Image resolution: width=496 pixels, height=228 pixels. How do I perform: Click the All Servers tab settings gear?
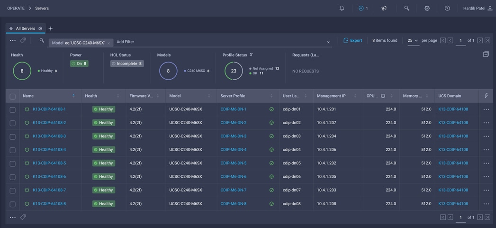[40, 28]
